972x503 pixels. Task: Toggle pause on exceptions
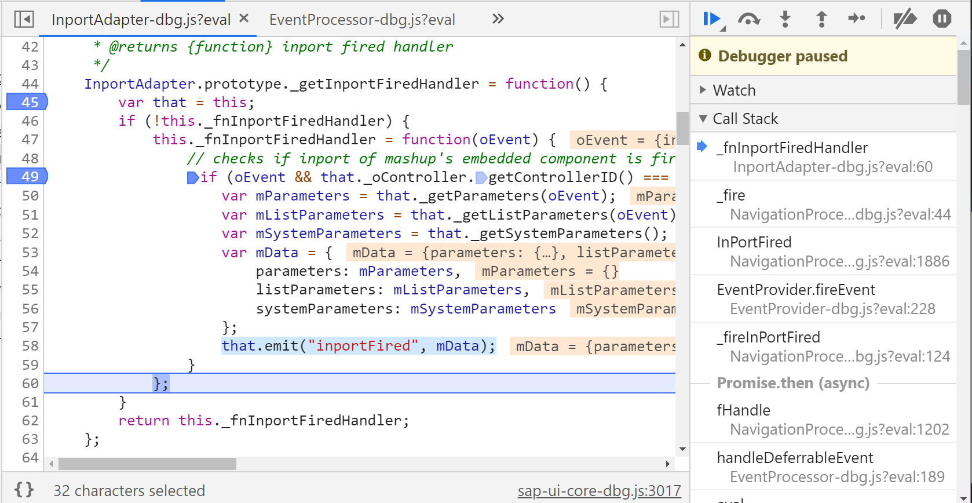pyautogui.click(x=942, y=19)
